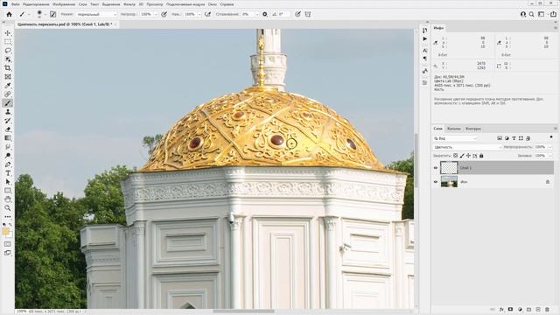Expand the flow value dropdown arrow

[x=199, y=14]
